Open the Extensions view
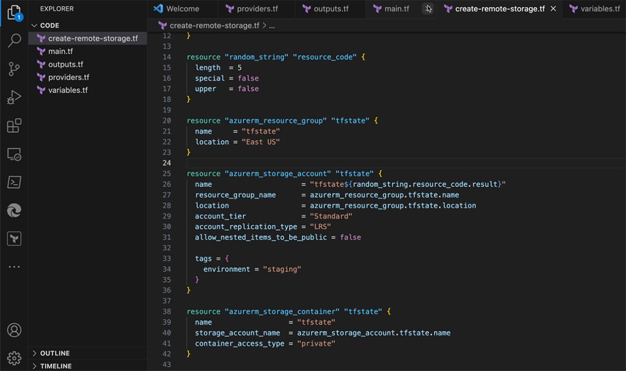 14,126
